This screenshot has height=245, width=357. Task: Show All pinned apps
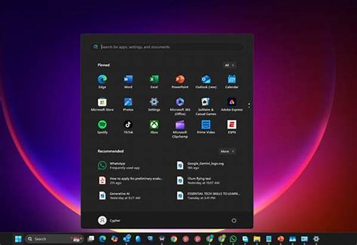(x=229, y=65)
